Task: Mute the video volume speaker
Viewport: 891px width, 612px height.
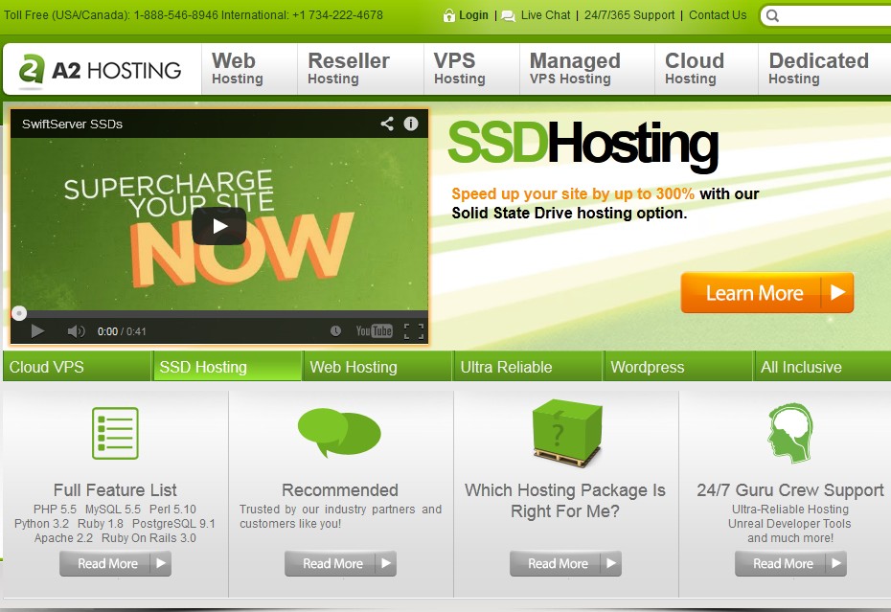Action: click(x=76, y=331)
